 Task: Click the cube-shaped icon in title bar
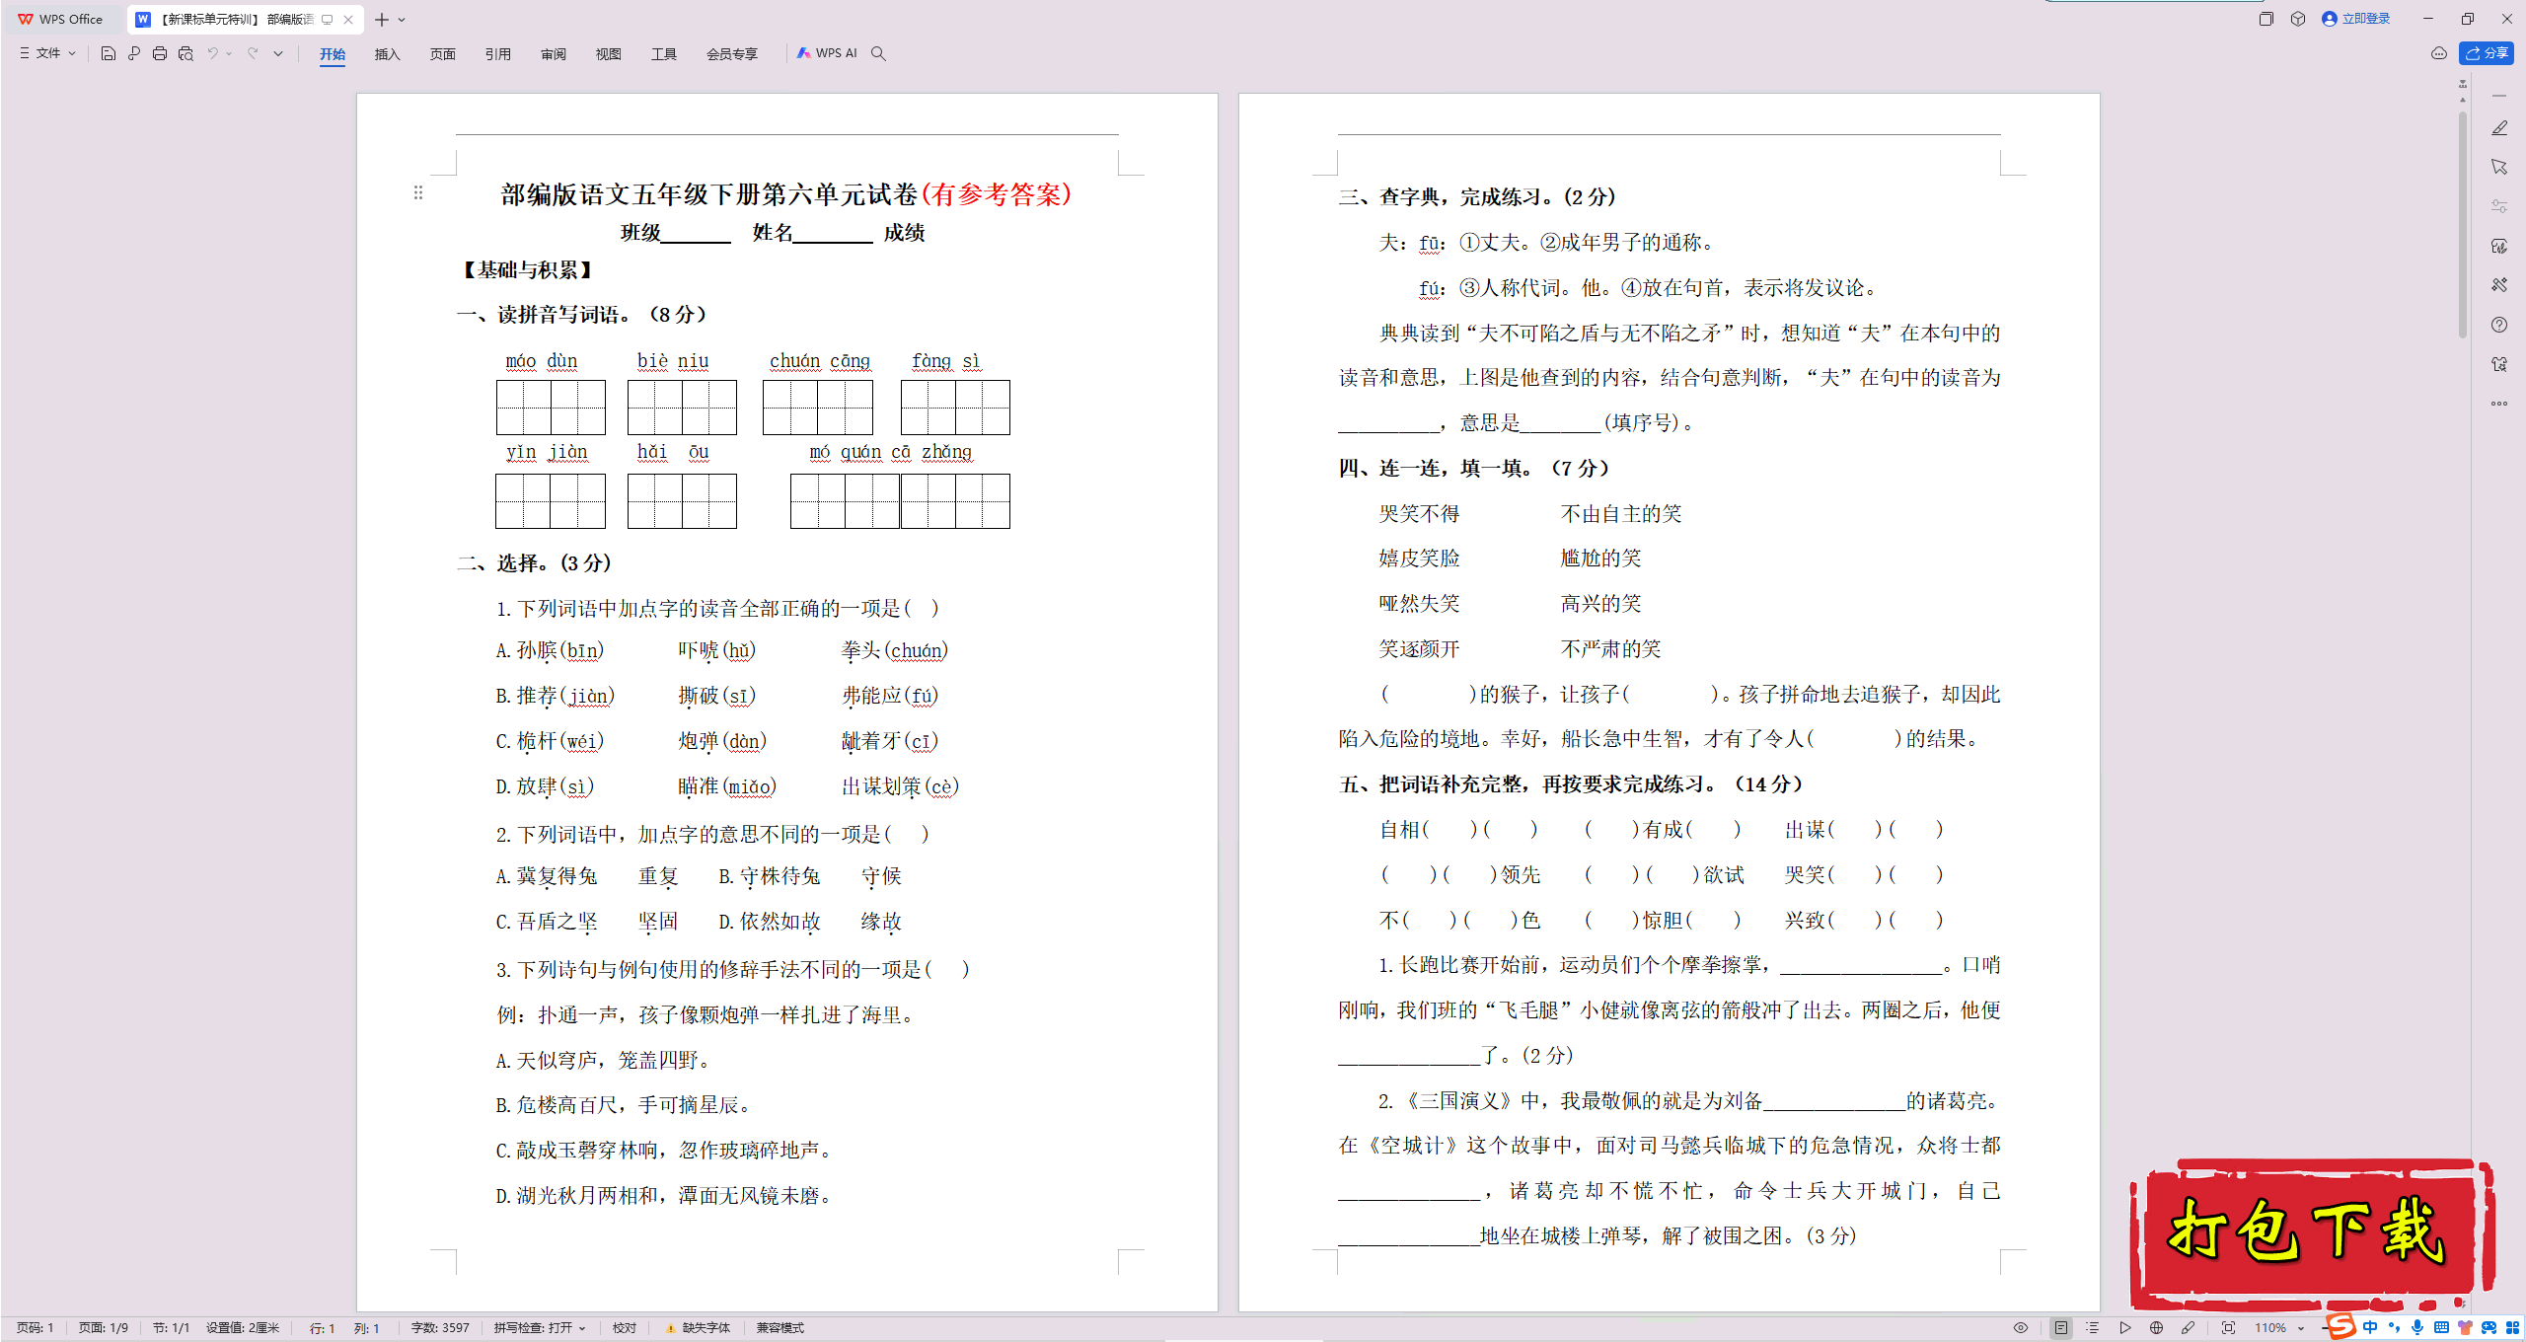[x=2298, y=19]
